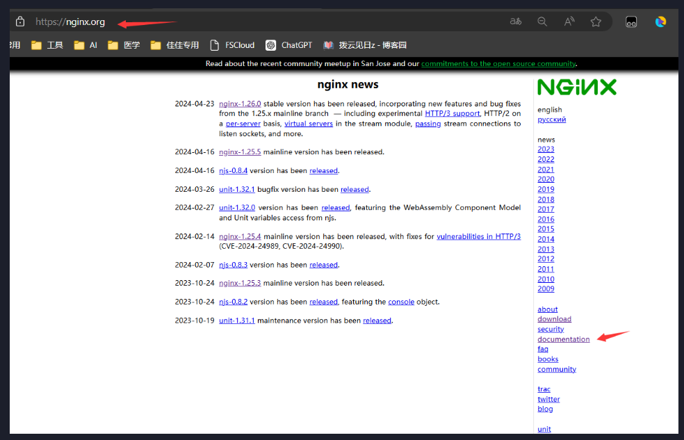Open the blog link
684x440 pixels.
(x=545, y=409)
